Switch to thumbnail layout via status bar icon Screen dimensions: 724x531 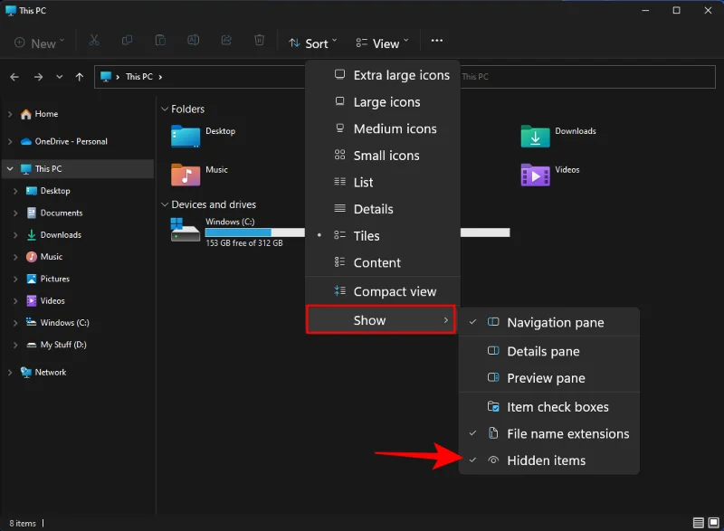[712, 523]
